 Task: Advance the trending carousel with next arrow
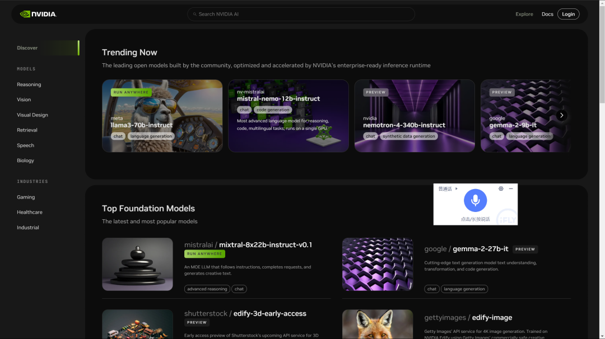pos(561,115)
